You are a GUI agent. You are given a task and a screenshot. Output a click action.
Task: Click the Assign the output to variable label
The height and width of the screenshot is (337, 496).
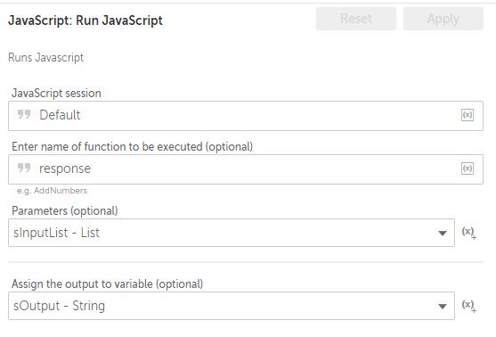(107, 284)
